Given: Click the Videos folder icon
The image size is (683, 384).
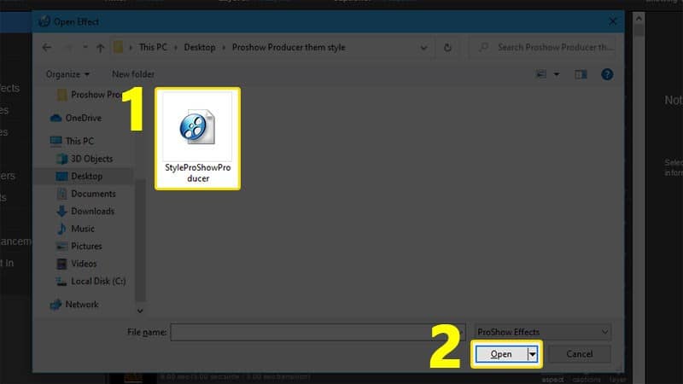Looking at the screenshot, I should pyautogui.click(x=61, y=264).
